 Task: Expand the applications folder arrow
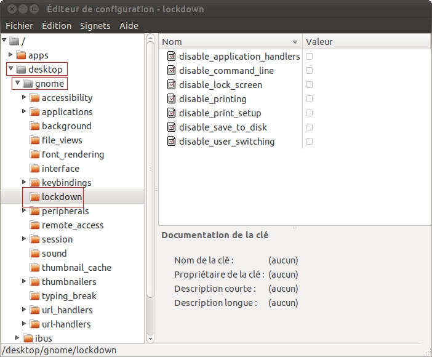pos(24,111)
